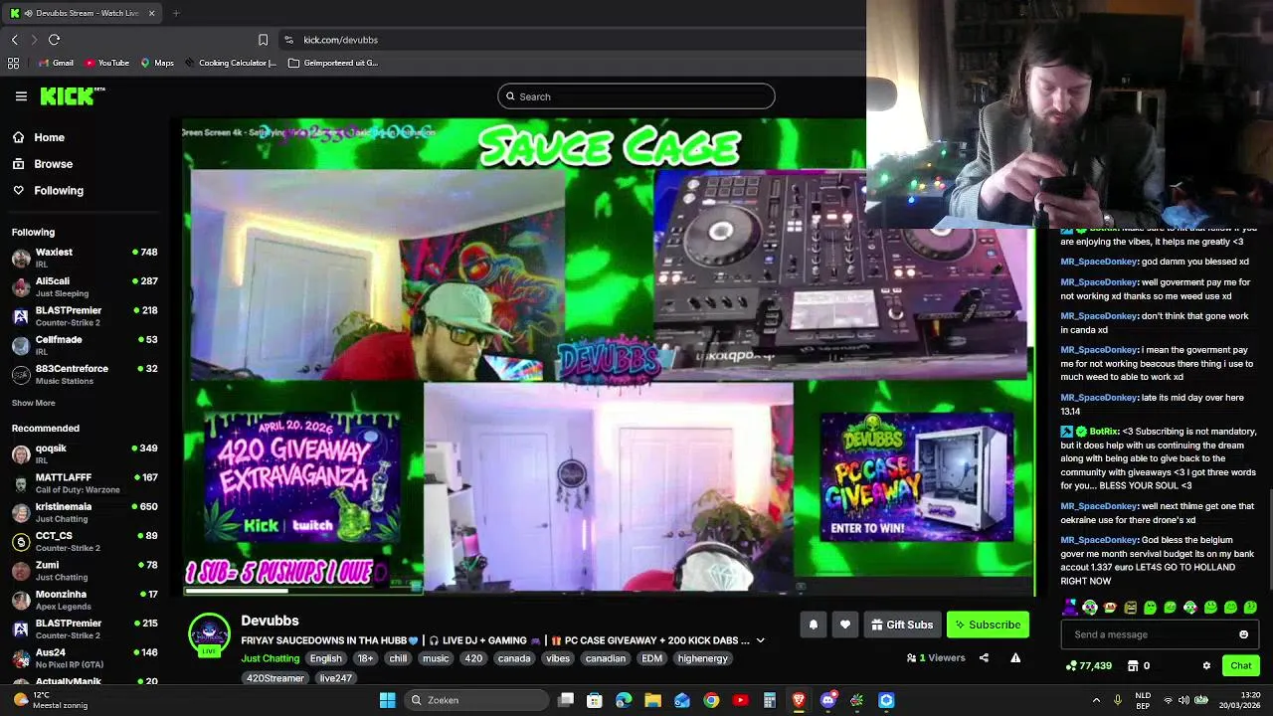The width and height of the screenshot is (1273, 716).
Task: Open Devubbs channel avatar
Action: pos(209,634)
